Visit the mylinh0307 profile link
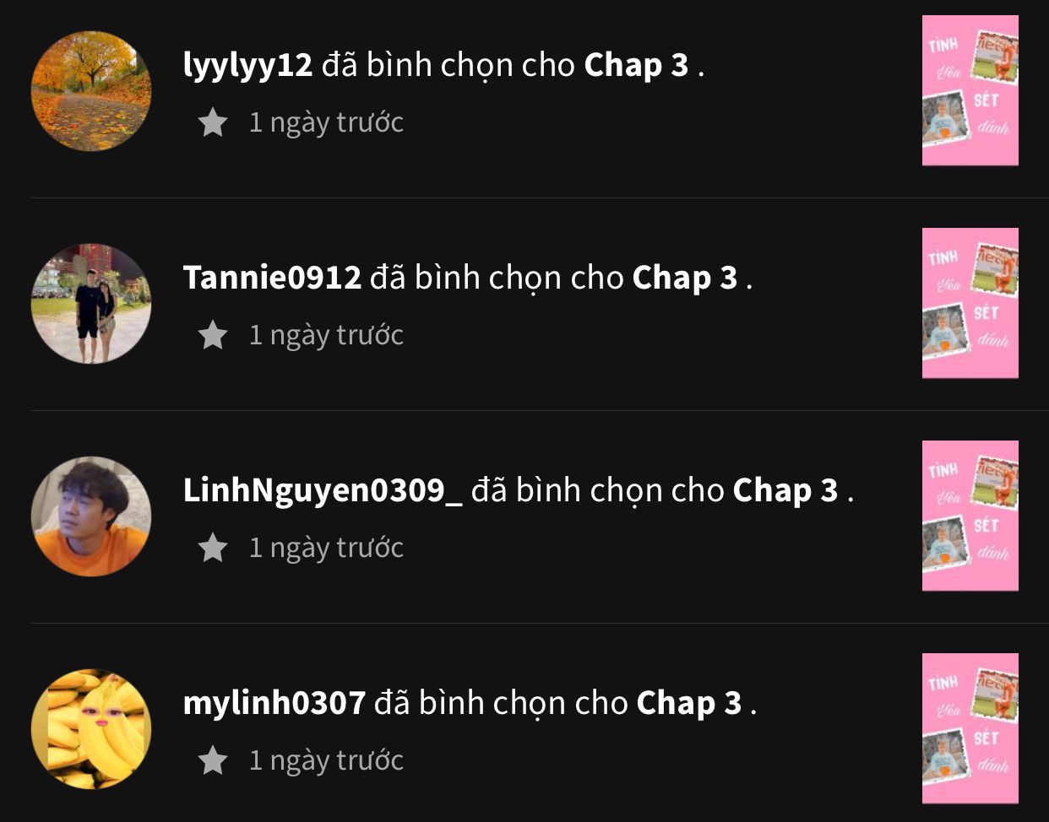Image resolution: width=1049 pixels, height=822 pixels. click(x=274, y=703)
